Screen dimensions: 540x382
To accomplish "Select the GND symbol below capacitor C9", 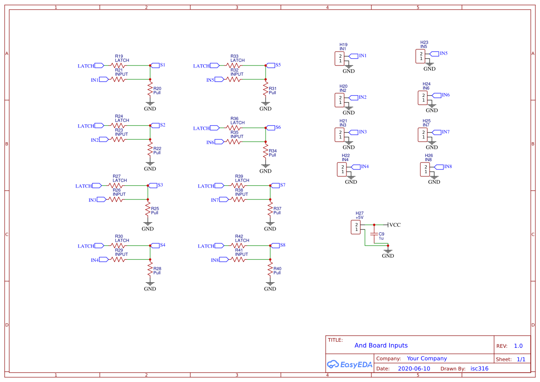I will click(388, 252).
